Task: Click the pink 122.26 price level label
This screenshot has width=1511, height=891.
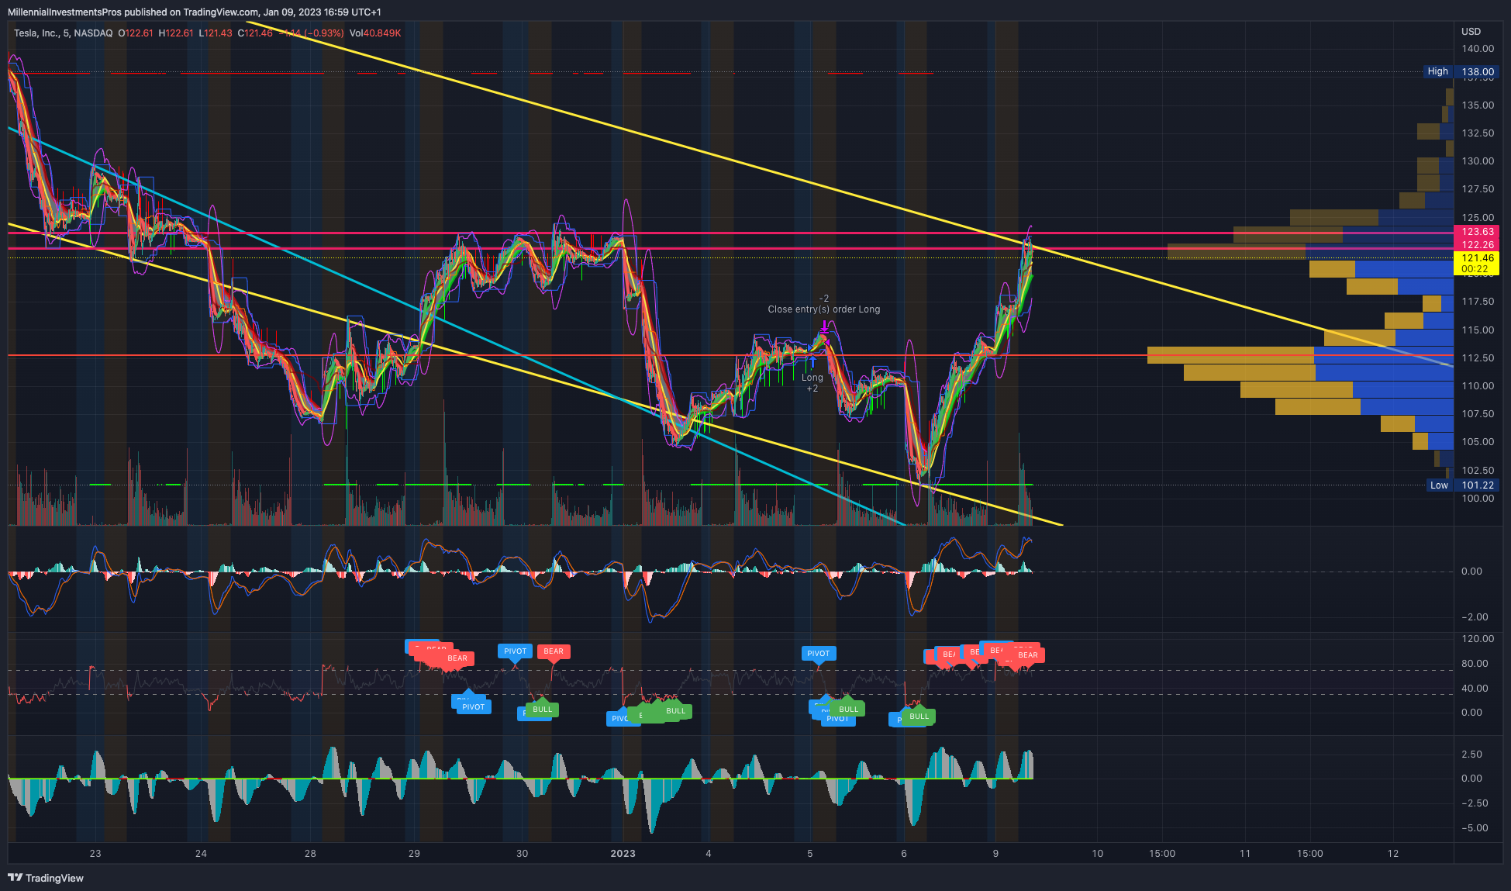Action: pyautogui.click(x=1477, y=245)
